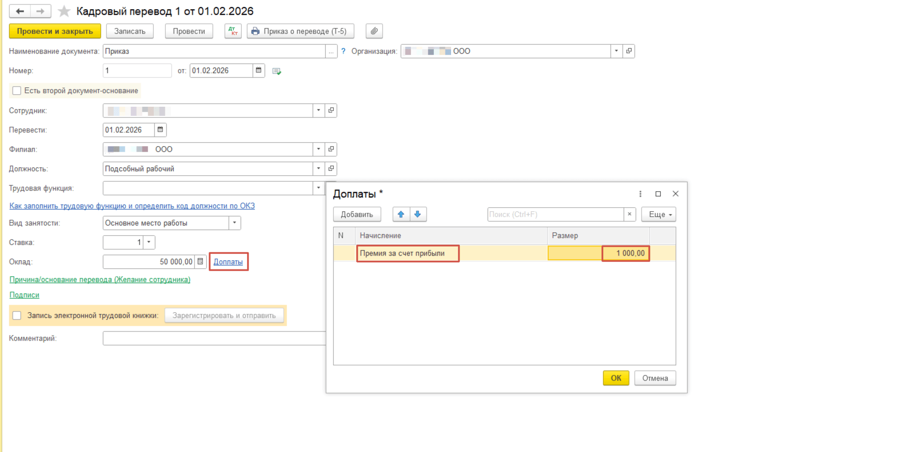Expand the Должность dropdown

click(x=318, y=168)
